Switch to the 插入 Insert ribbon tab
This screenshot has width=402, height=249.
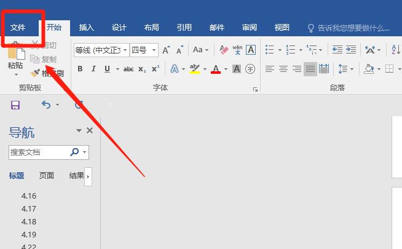(87, 28)
